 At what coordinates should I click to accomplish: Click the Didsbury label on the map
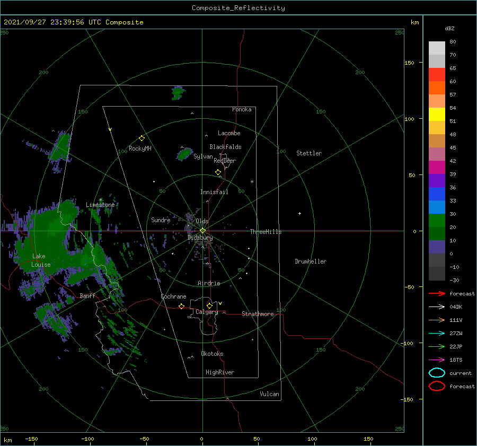tap(200, 238)
